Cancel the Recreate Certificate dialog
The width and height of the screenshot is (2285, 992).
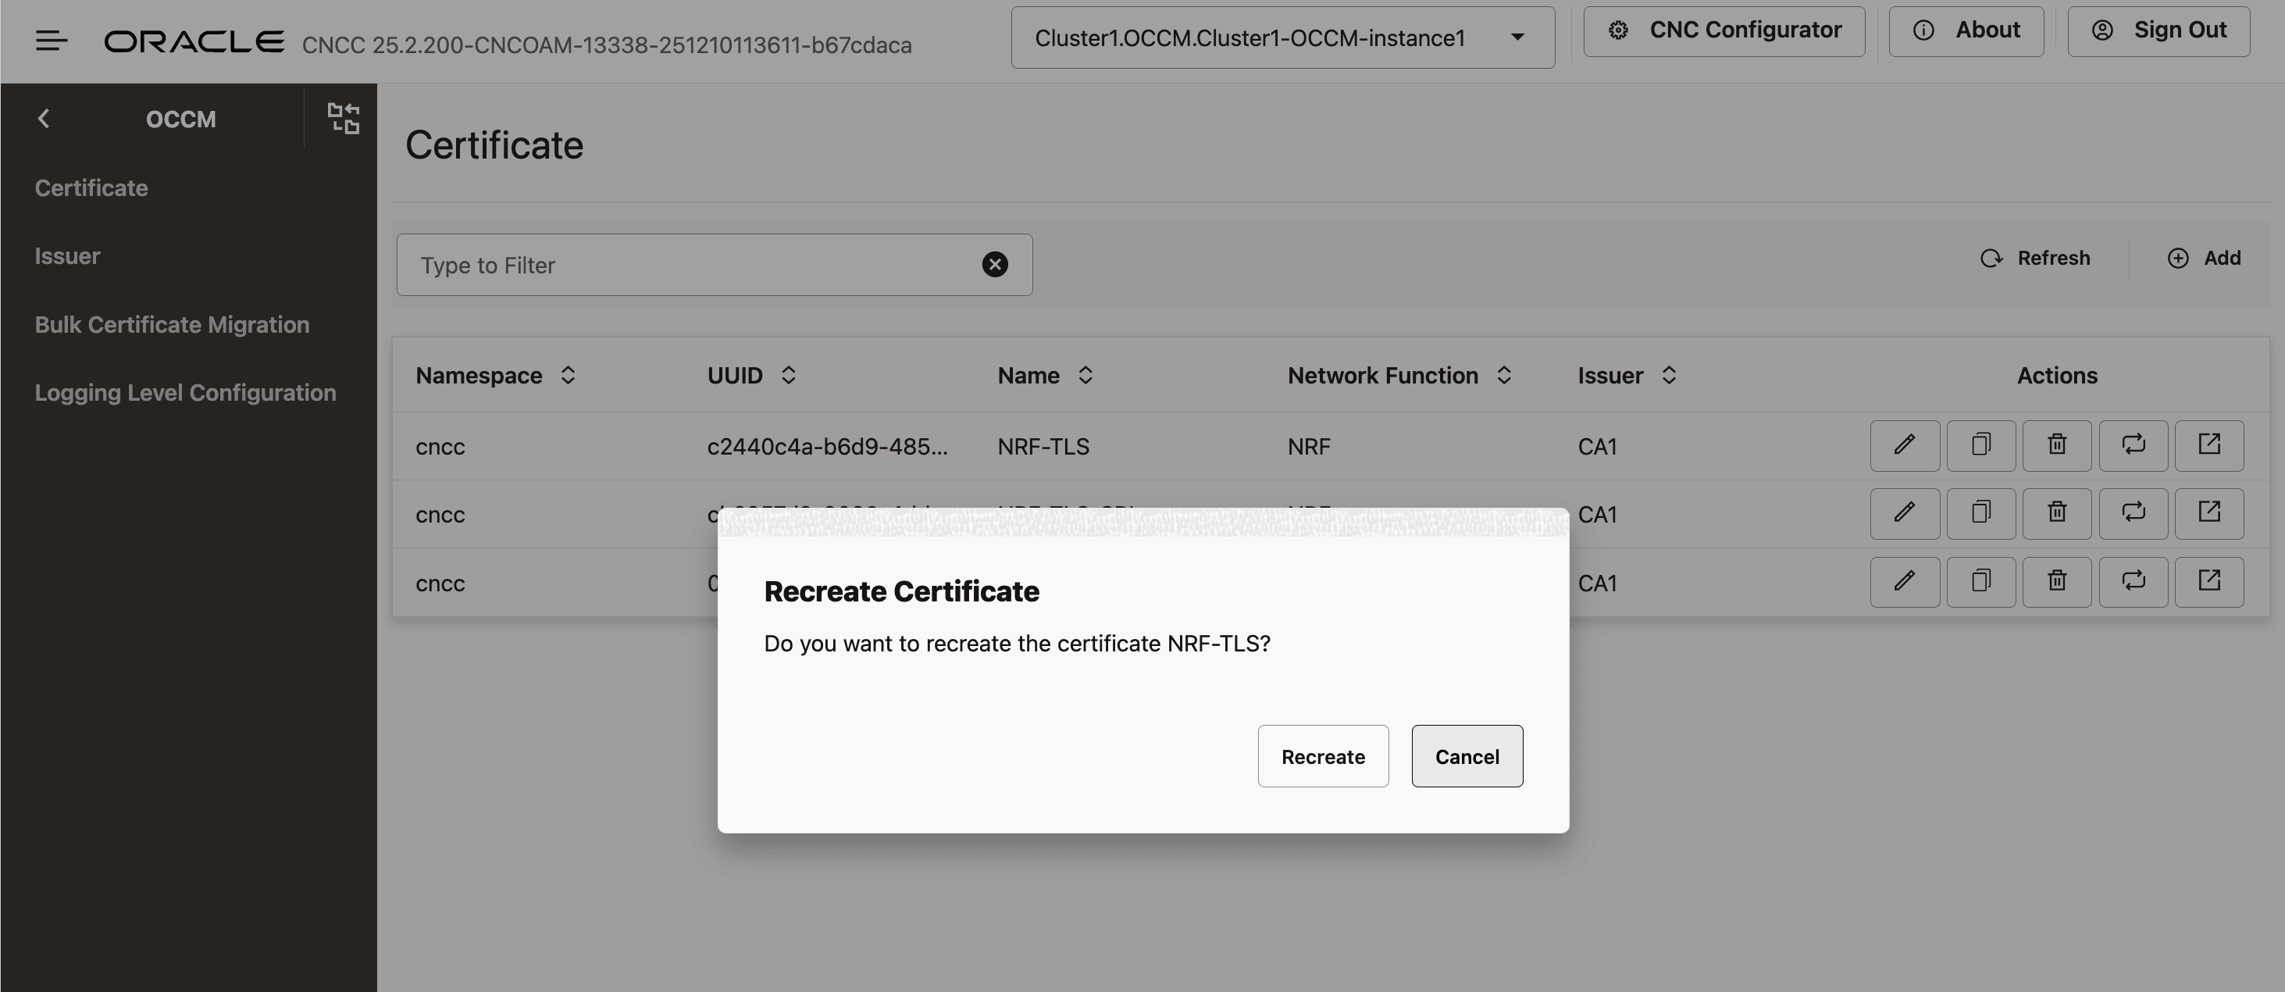click(x=1467, y=756)
